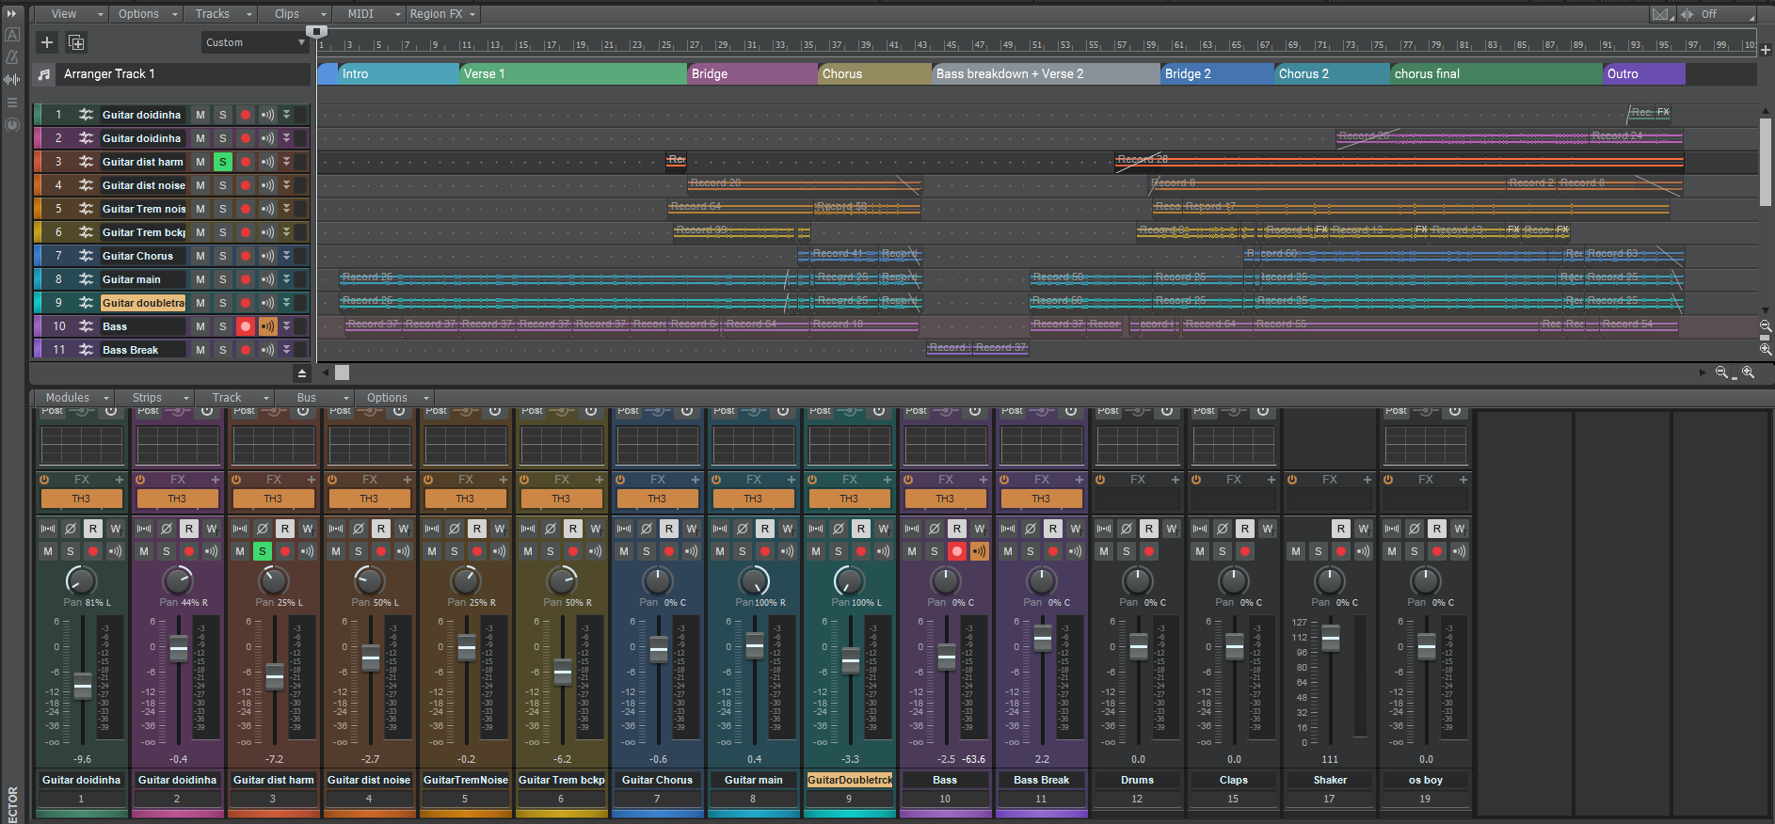Disarm record on Bass track row

point(246,326)
